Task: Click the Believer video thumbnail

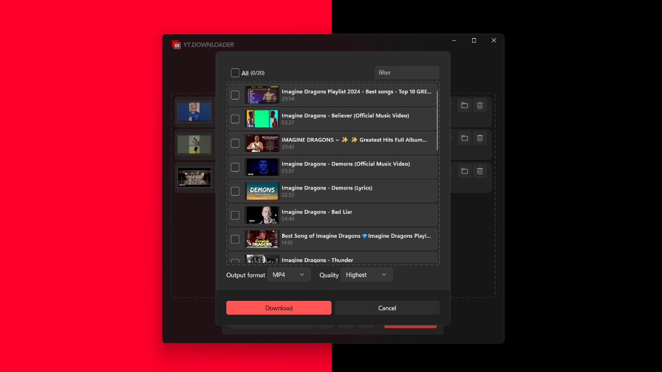Action: click(x=262, y=119)
